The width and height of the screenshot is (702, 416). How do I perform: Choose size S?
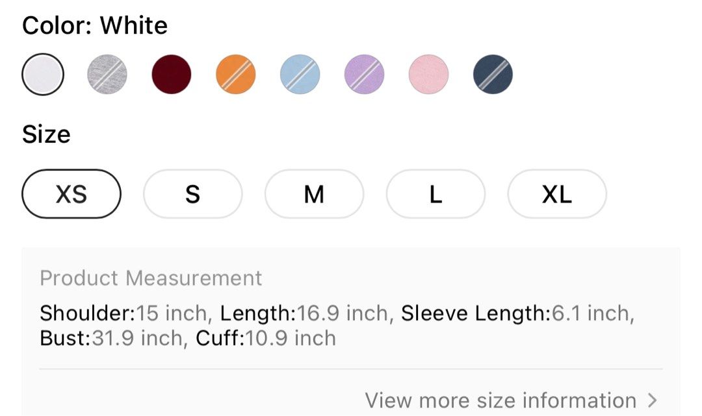coord(192,194)
